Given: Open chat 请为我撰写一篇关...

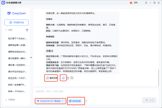Looking at the screenshot, I should pyautogui.click(x=17, y=58).
